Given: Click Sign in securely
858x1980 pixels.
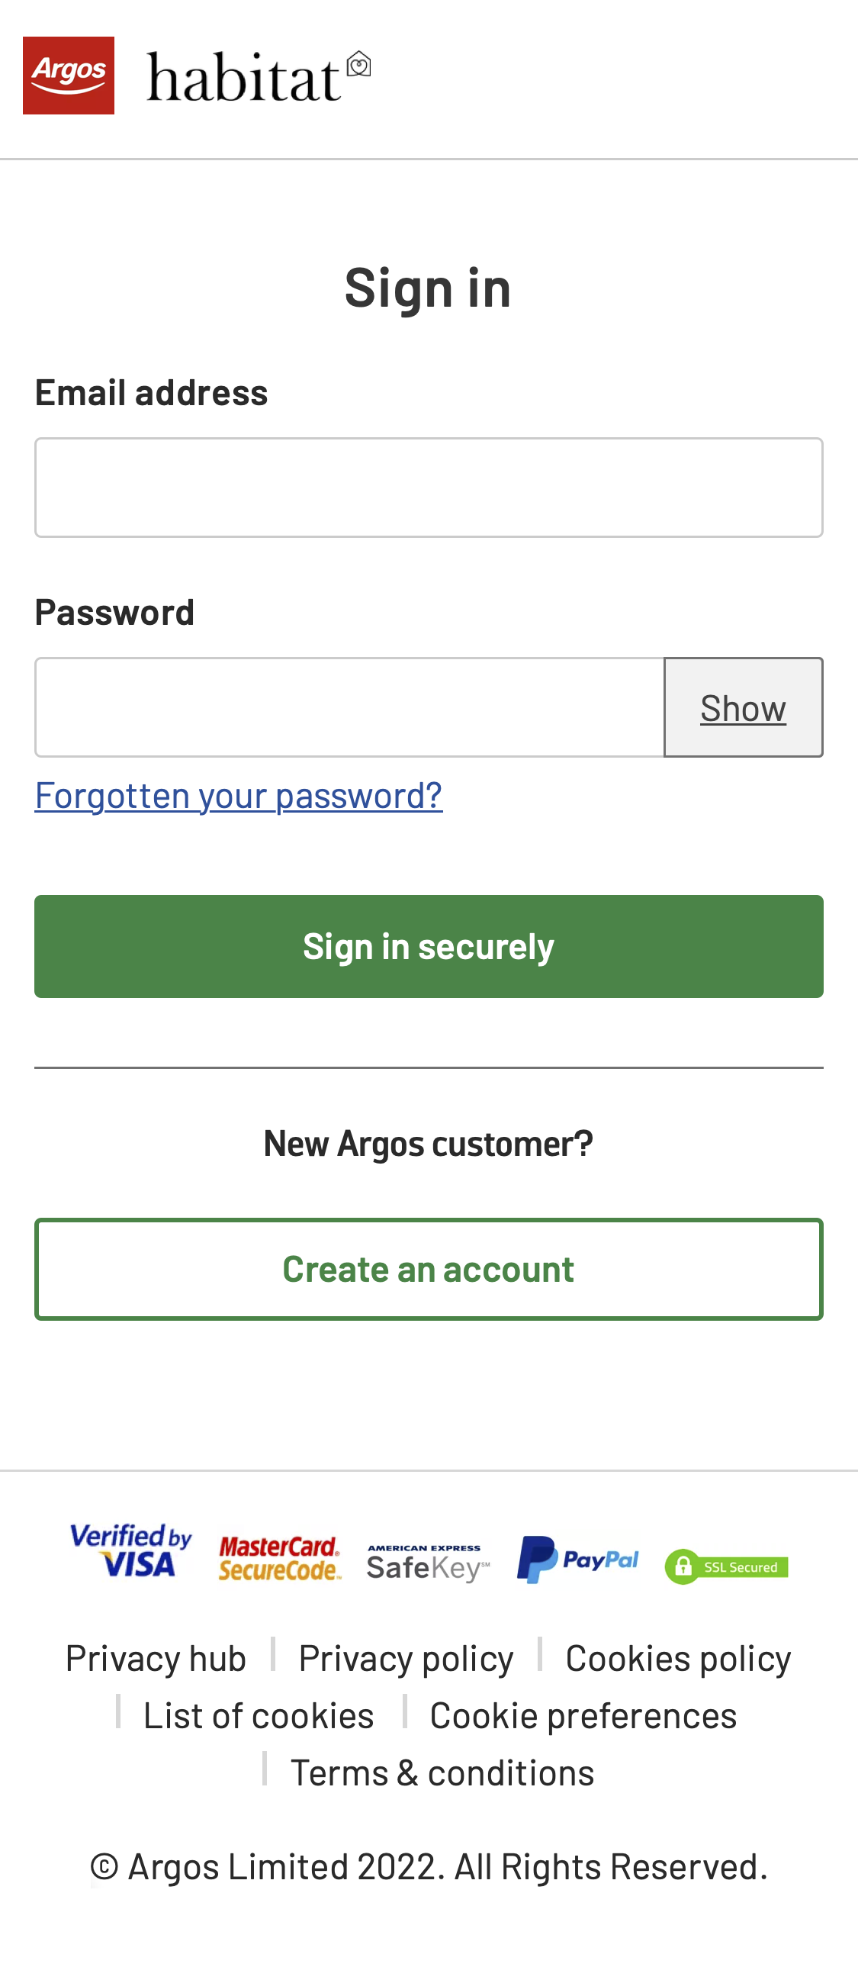Looking at the screenshot, I should click(429, 946).
